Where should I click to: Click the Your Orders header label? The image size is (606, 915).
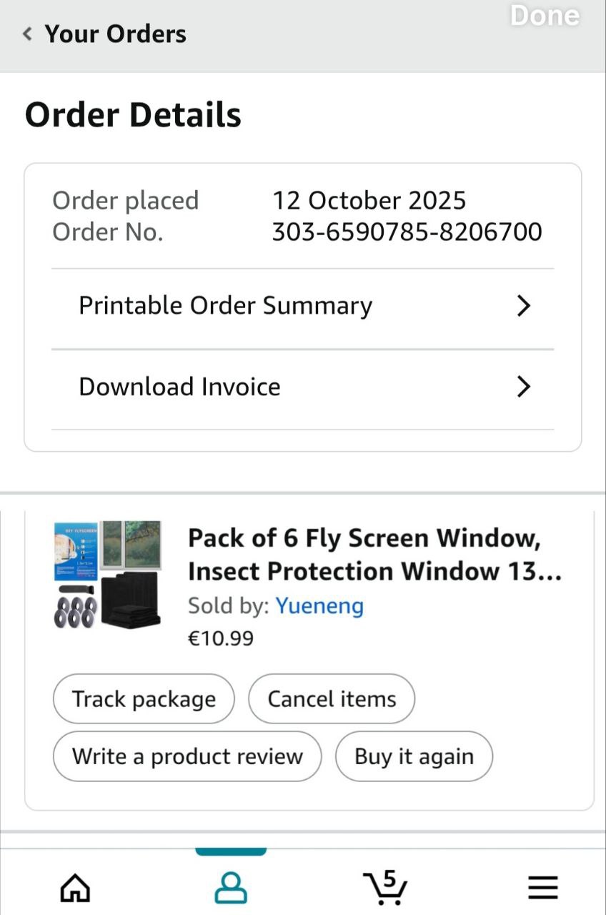coord(115,34)
